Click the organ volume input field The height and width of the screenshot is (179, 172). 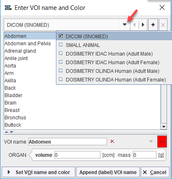pos(77,155)
